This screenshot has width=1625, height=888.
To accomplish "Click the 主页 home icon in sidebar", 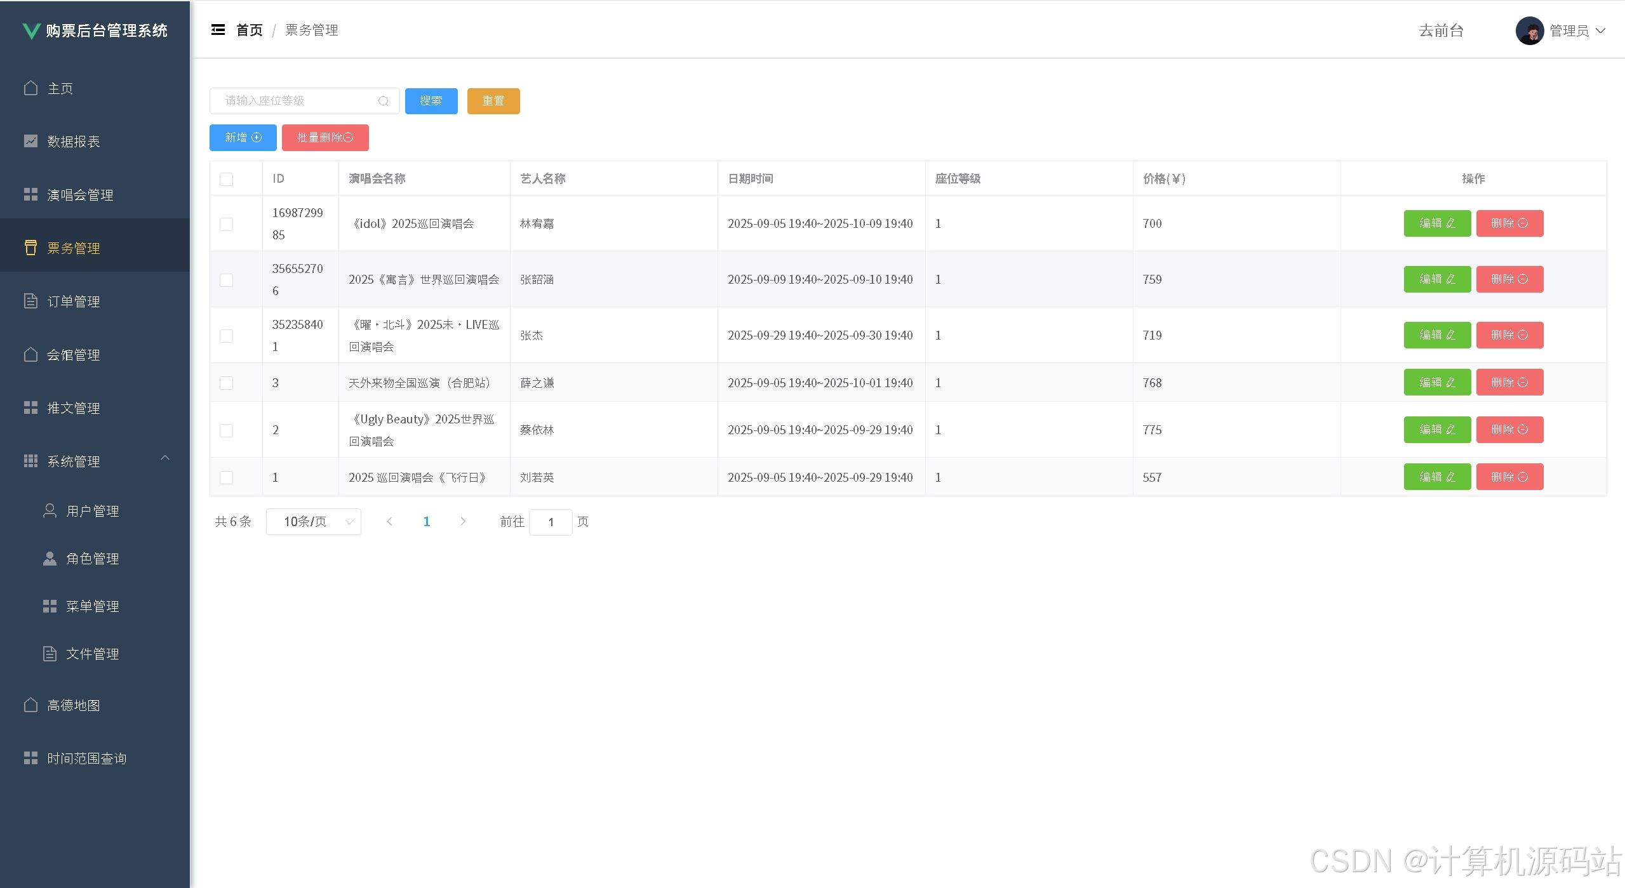I will tap(30, 88).
